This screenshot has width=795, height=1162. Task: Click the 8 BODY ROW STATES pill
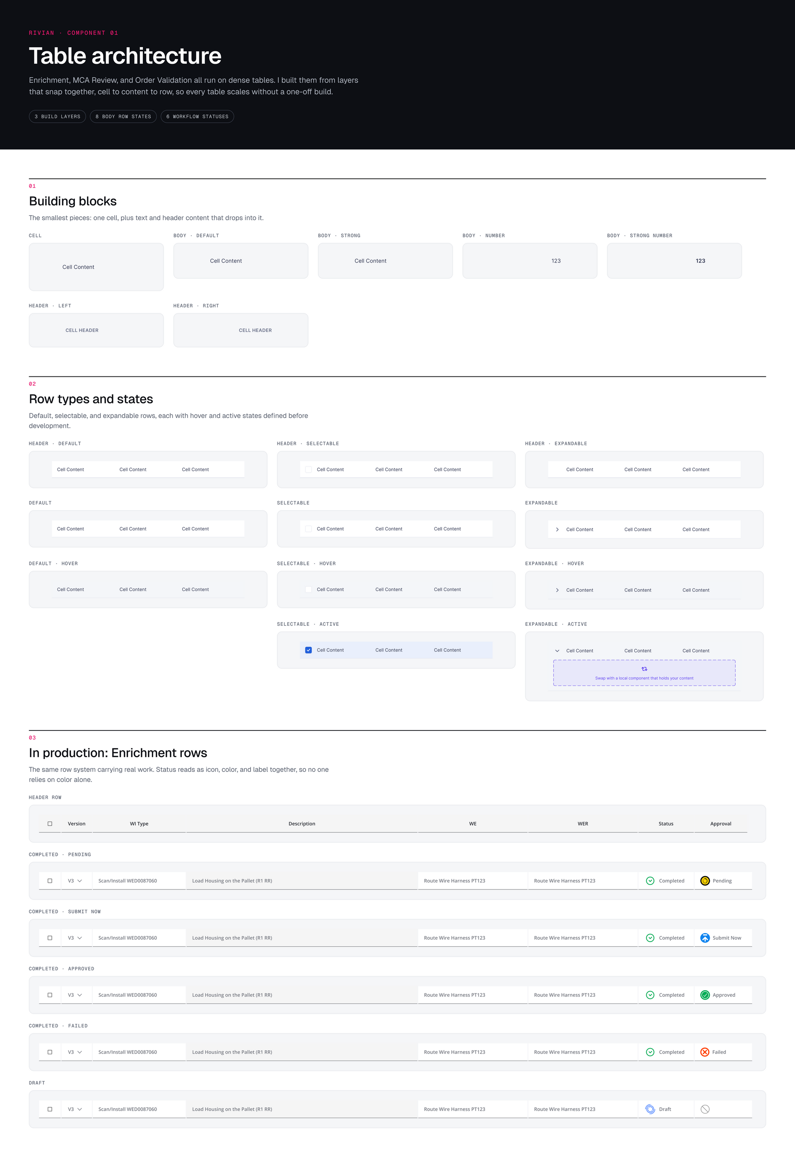(x=123, y=116)
